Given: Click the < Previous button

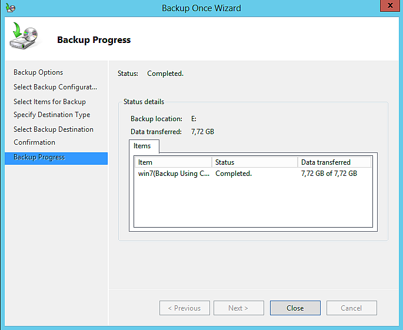Looking at the screenshot, I should 185,308.
